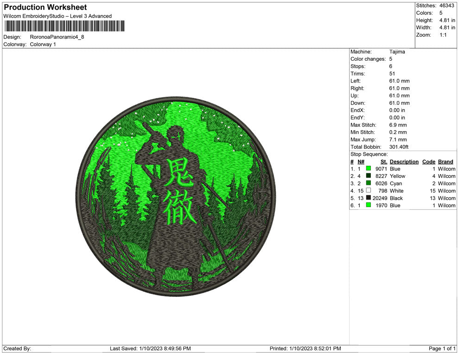Click Min Stitch value '0.2 mm'
This screenshot has width=459, height=353.
(x=398, y=132)
